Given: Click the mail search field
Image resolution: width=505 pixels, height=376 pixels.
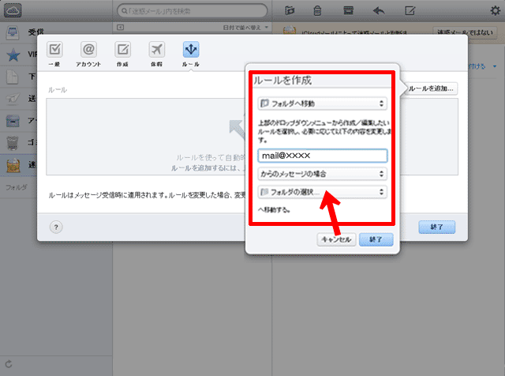Looking at the screenshot, I should [x=197, y=10].
